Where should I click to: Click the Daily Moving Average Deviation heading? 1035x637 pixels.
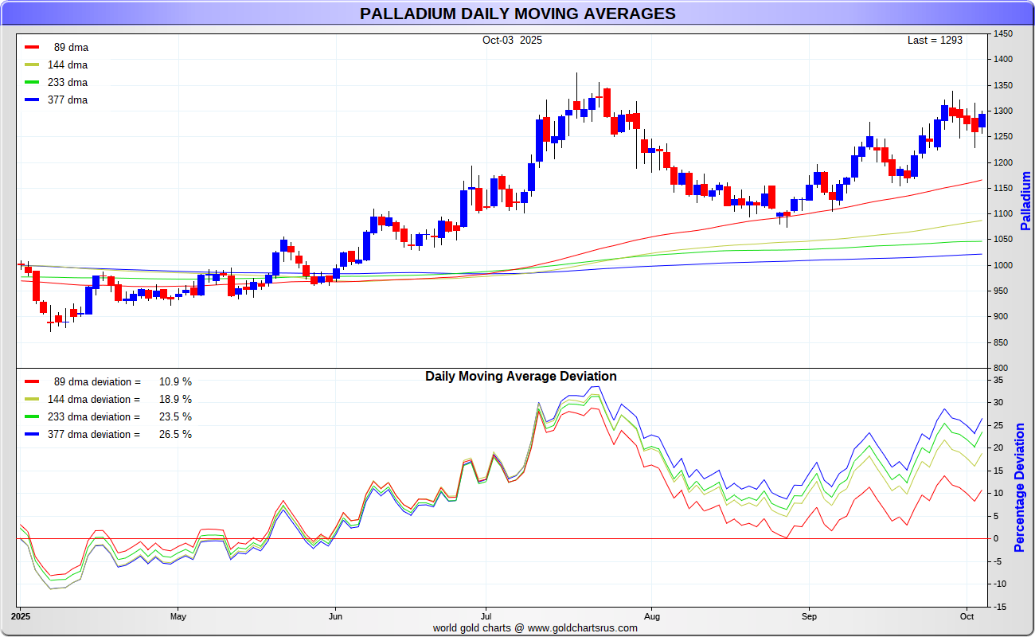[x=521, y=376]
